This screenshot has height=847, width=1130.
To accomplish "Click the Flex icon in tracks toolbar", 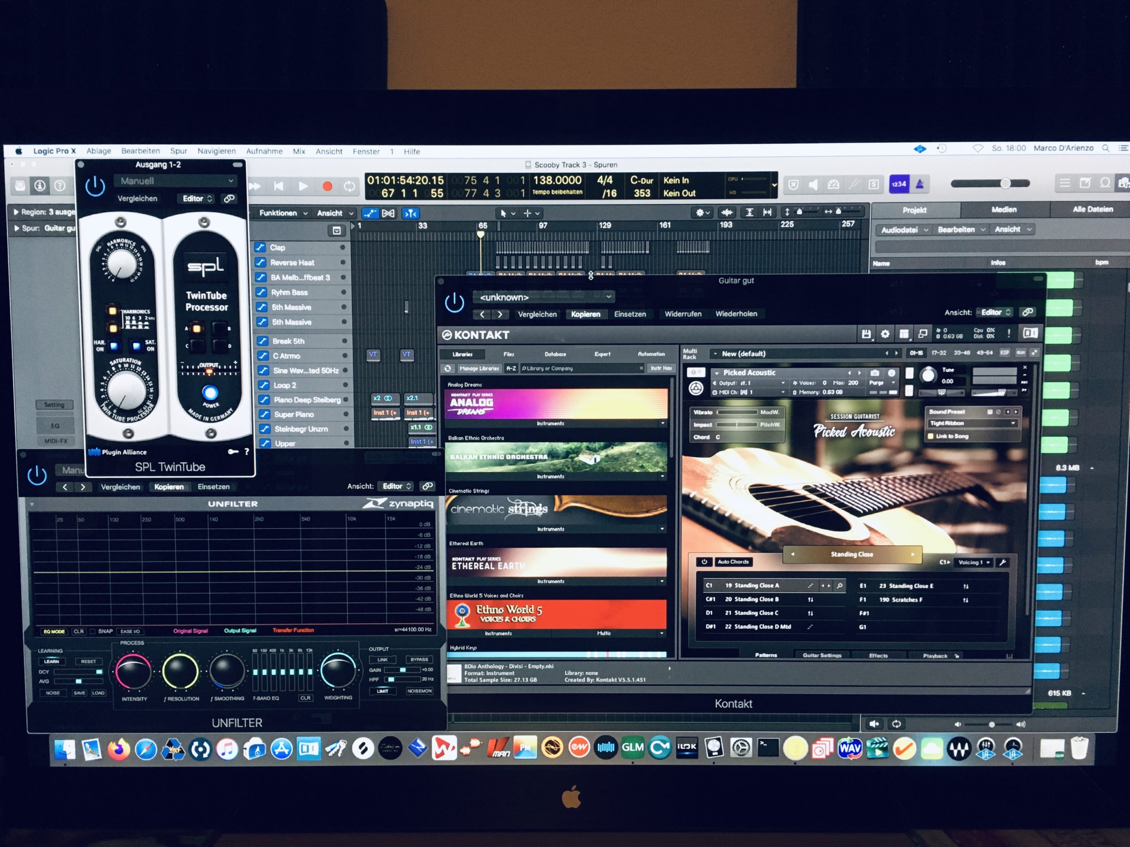I will coord(388,214).
